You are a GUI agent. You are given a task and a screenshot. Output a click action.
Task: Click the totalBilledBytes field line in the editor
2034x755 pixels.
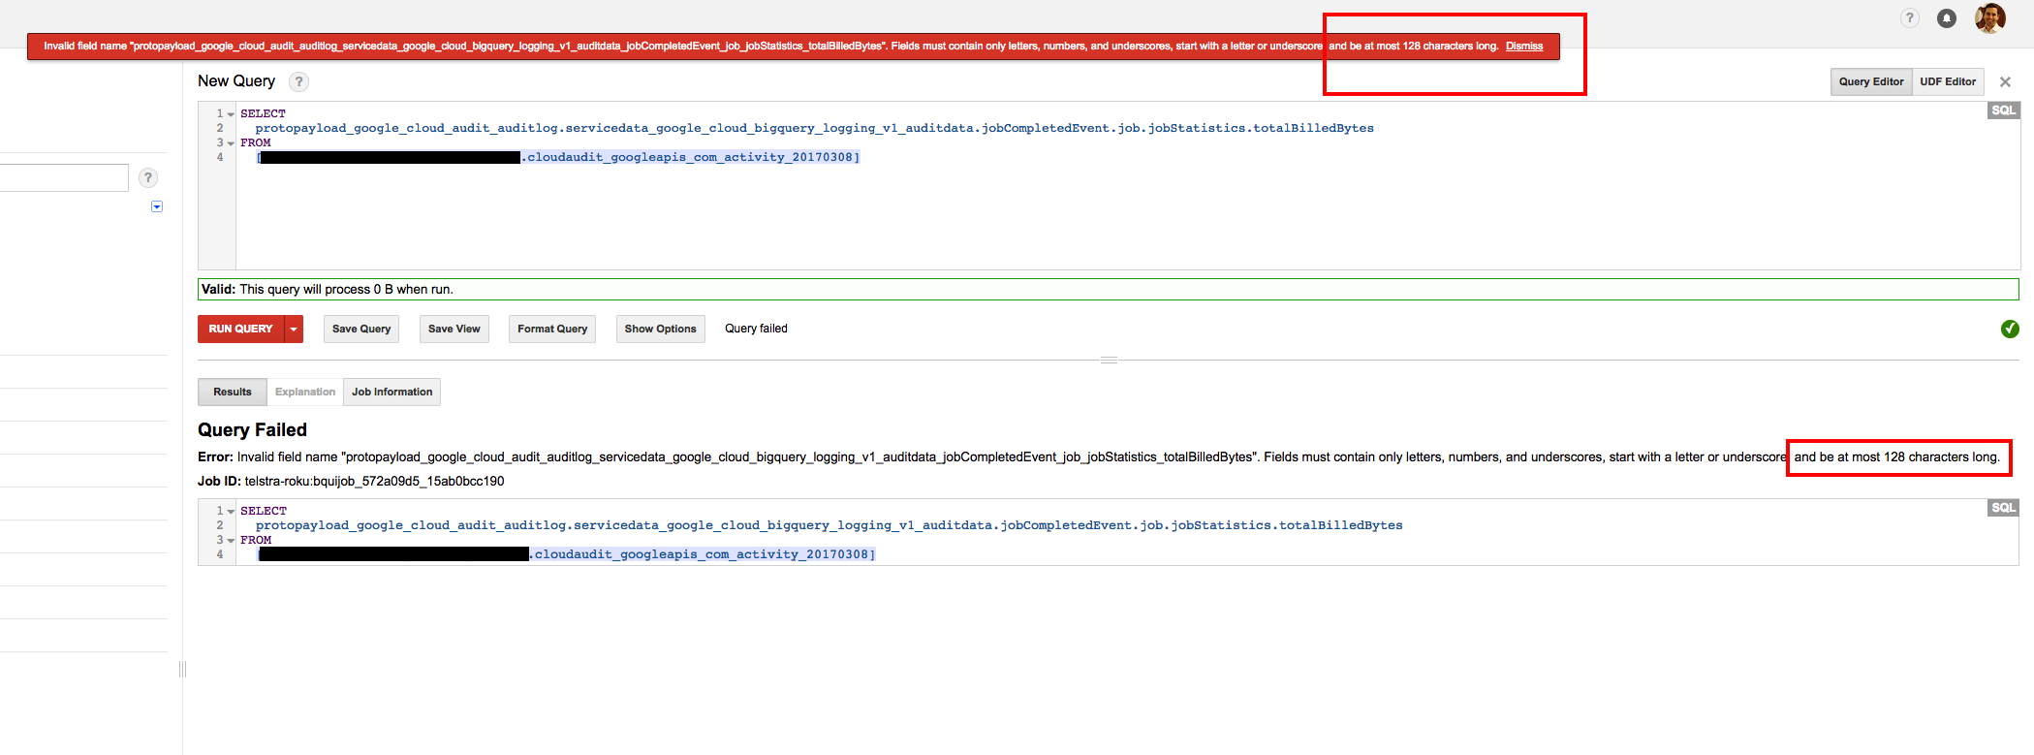click(x=814, y=128)
